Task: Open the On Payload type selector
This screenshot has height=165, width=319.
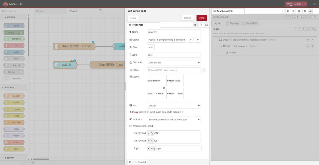Action: coord(150,133)
